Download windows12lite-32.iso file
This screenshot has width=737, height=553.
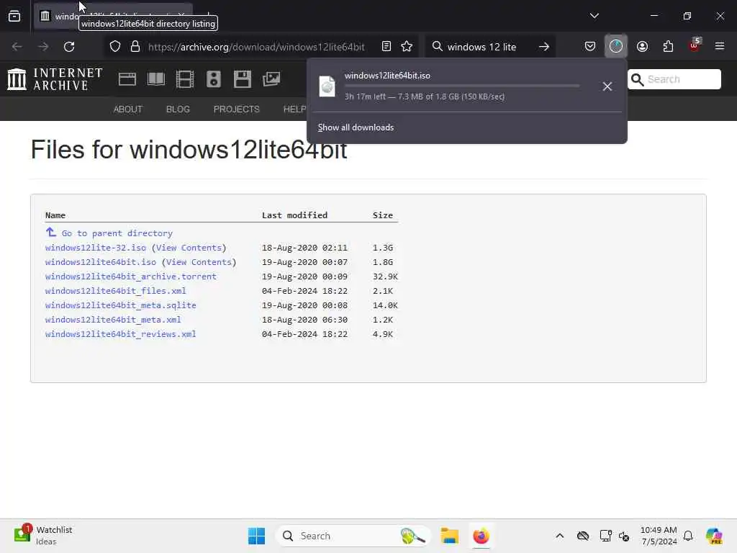coord(96,248)
